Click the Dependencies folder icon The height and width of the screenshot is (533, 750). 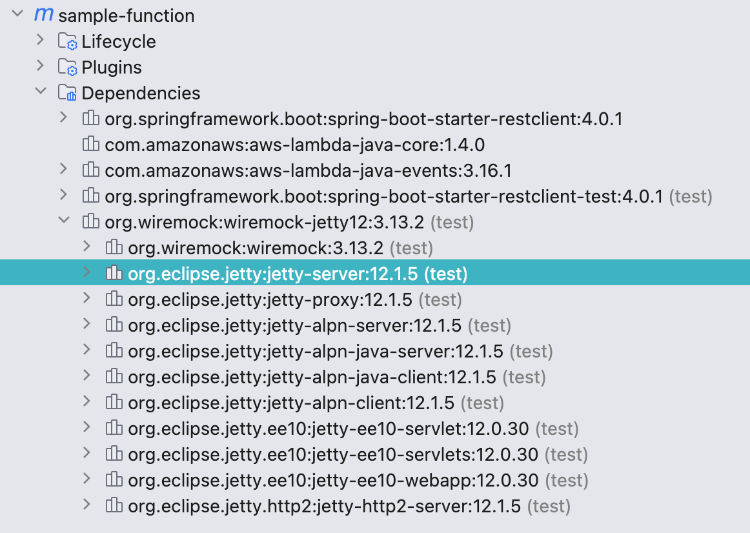click(68, 94)
